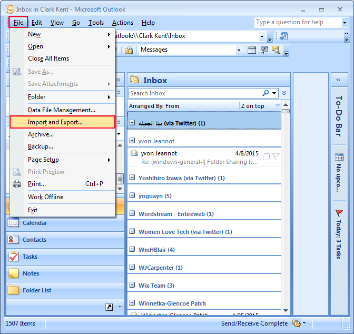Click the shortcuts arrow icon
Viewport: 354px width, 334px height.
tap(109, 307)
